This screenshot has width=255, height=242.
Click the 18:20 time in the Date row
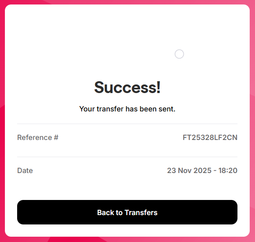(228, 171)
